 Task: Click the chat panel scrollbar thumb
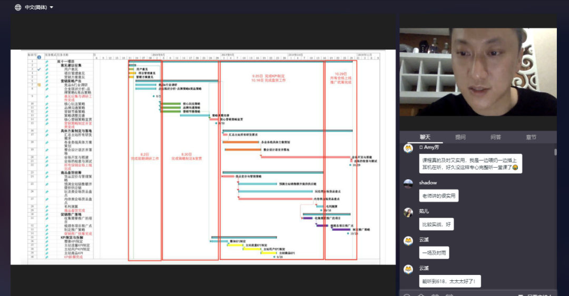[555, 152]
